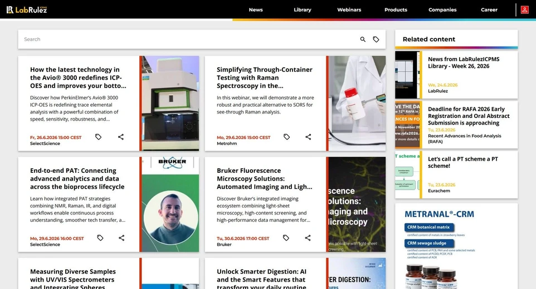This screenshot has height=289, width=536.
Task: Open Simplifying Through-Container Testing webinar title
Action: tap(265, 78)
